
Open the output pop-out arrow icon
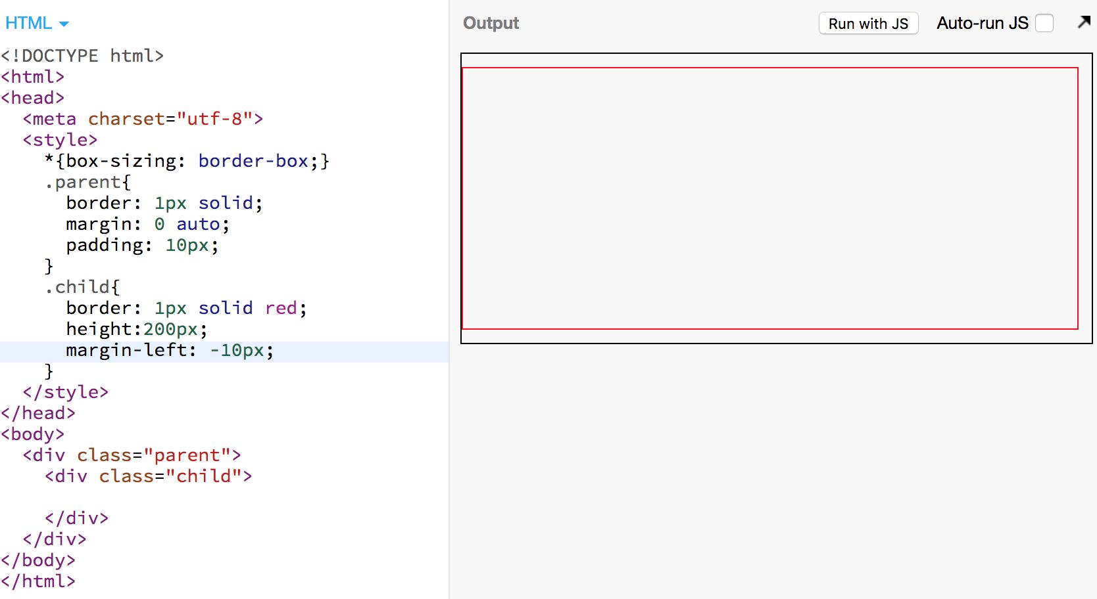coord(1084,22)
